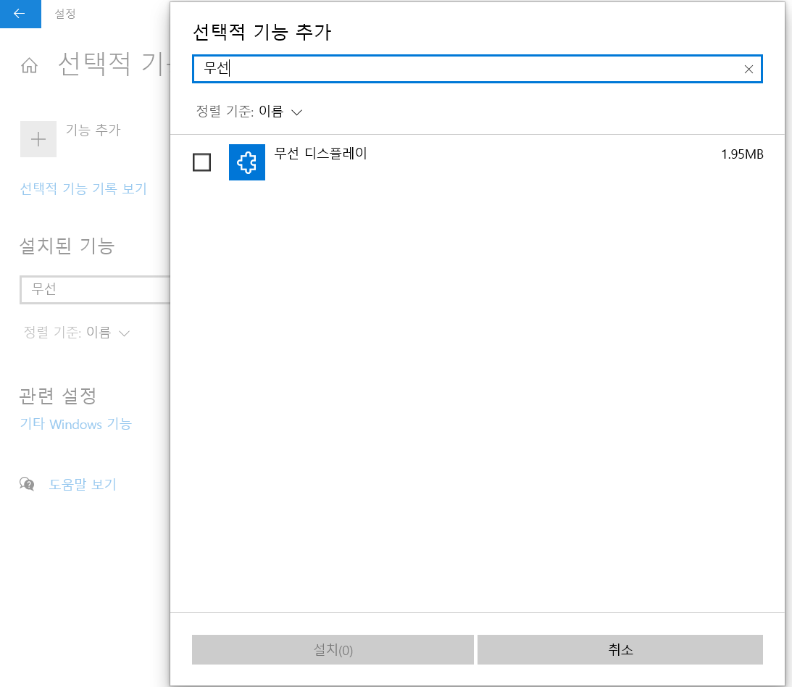
Task: Go to Settings home icon
Action: click(29, 65)
